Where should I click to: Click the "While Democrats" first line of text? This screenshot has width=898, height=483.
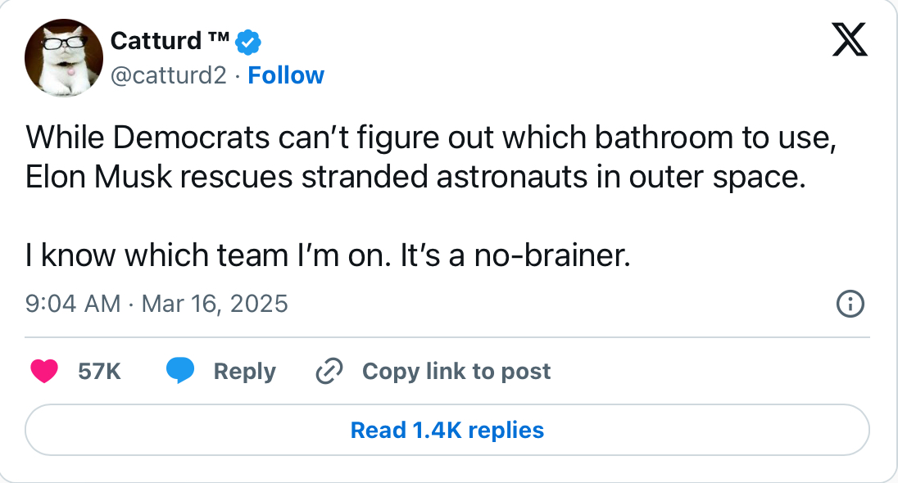click(x=431, y=137)
